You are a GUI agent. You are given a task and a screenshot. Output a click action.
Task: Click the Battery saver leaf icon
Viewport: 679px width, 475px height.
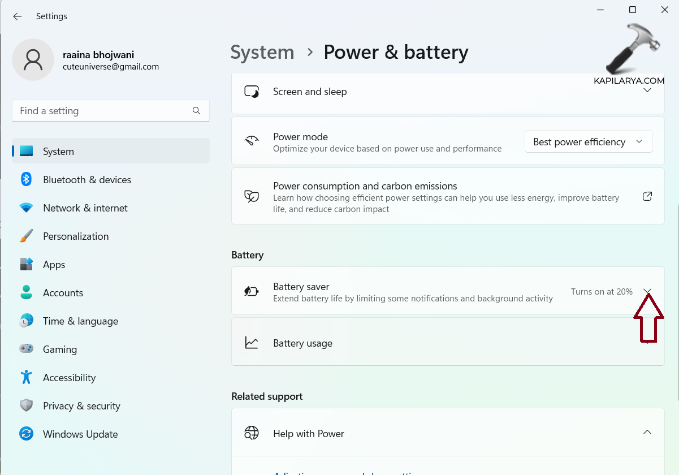point(252,291)
